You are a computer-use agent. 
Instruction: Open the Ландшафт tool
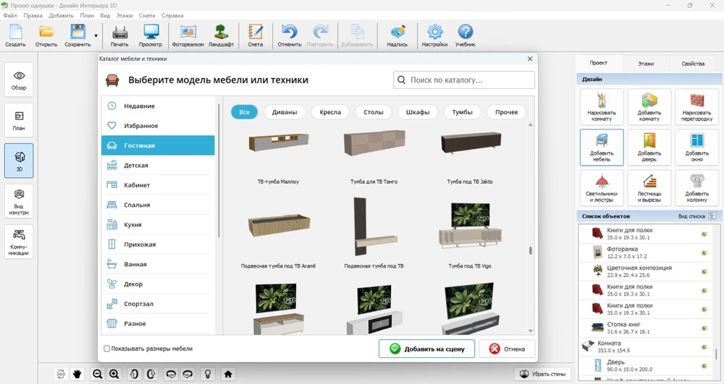(x=221, y=35)
